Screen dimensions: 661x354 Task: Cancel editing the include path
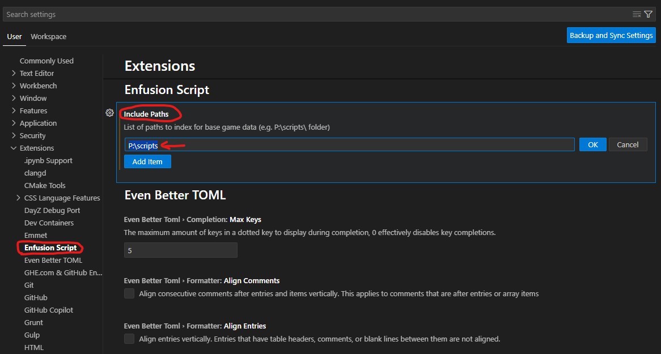(628, 144)
